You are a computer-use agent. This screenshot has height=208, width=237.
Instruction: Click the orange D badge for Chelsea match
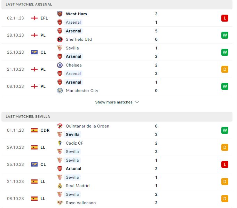(224, 69)
